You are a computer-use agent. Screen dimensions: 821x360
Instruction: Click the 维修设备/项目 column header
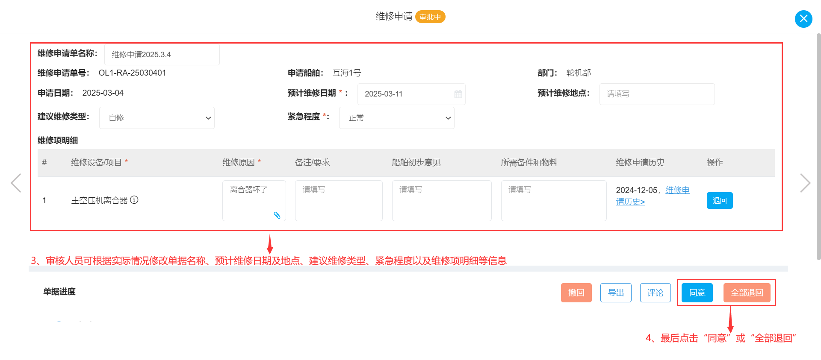coord(99,162)
